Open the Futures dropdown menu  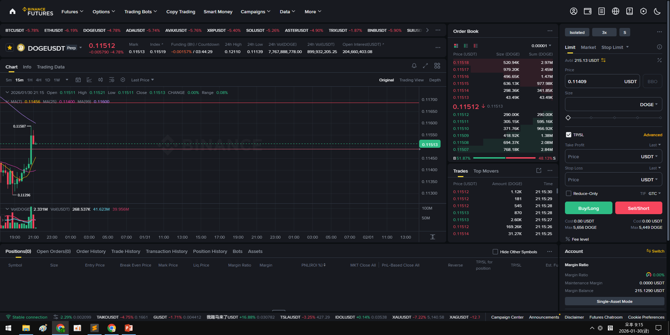[x=72, y=12]
